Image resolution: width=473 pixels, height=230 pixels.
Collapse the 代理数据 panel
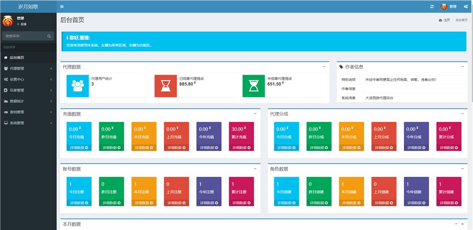click(324, 67)
